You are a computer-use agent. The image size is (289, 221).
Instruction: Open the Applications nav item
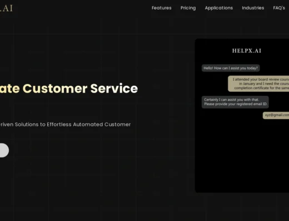click(219, 8)
